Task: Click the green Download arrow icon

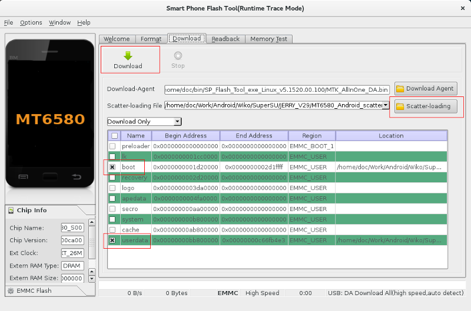Action: click(x=128, y=56)
